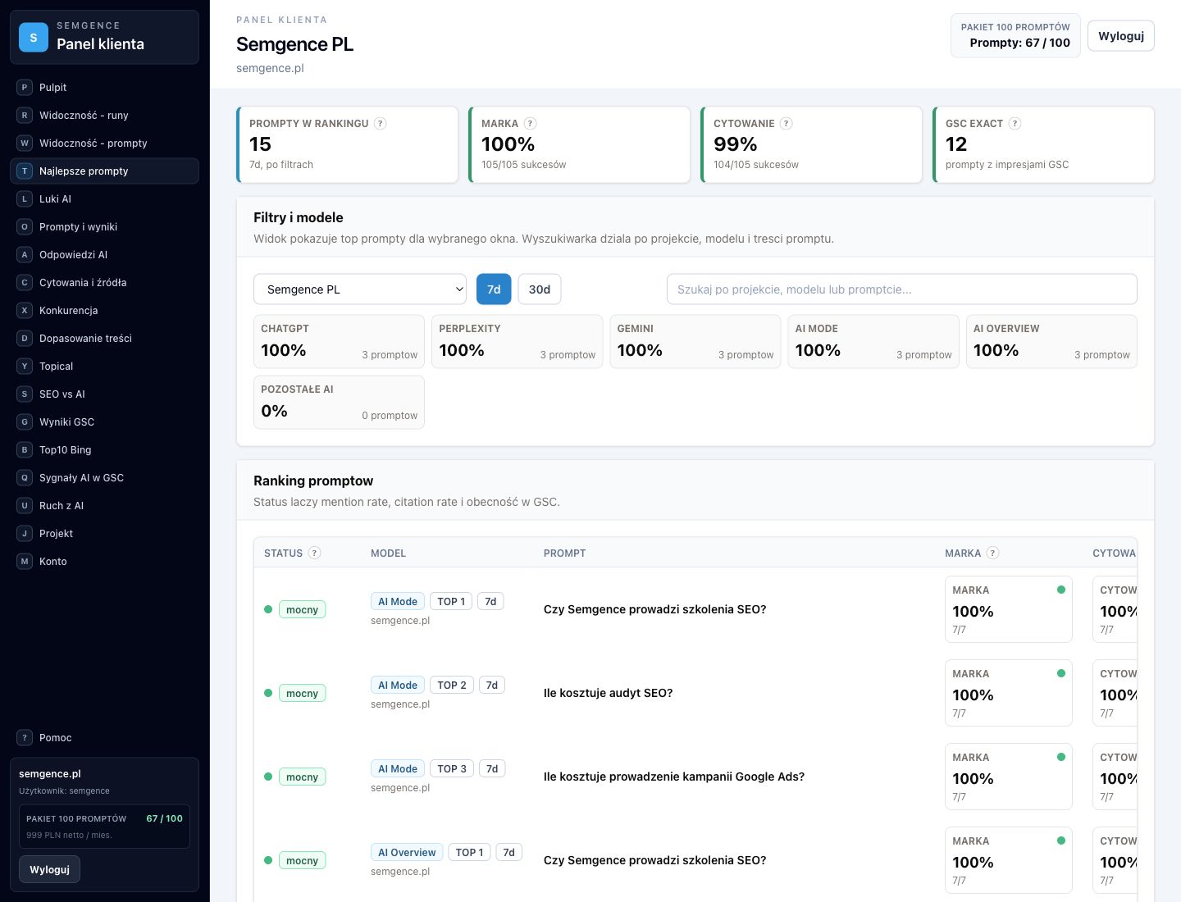Screen dimensions: 1181x902
Task: Click prompt 'Ile kosztuje audyt SEO?'
Action: 608,693
